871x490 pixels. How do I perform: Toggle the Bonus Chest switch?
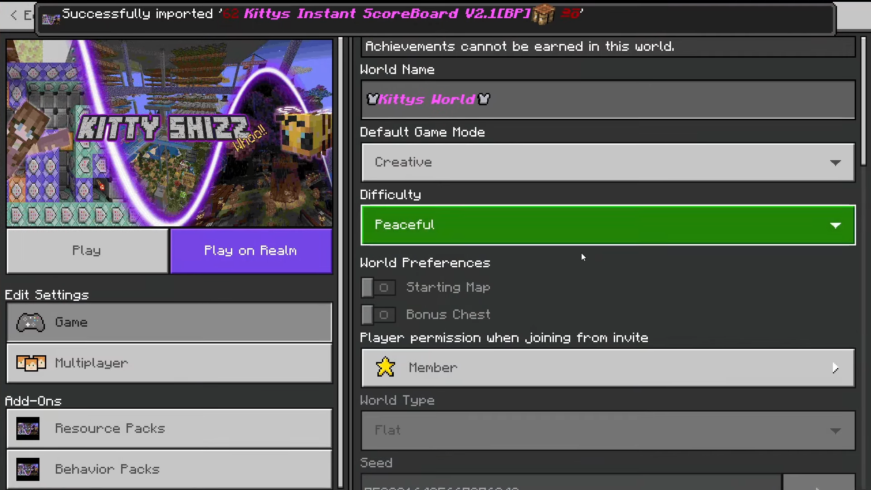(x=378, y=315)
